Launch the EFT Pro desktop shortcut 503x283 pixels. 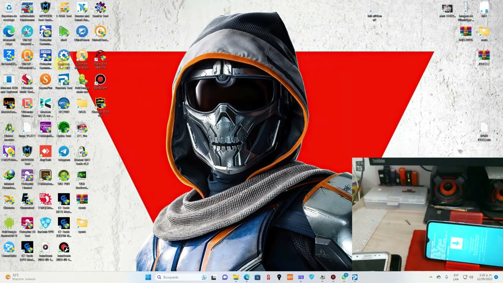(x=82, y=130)
